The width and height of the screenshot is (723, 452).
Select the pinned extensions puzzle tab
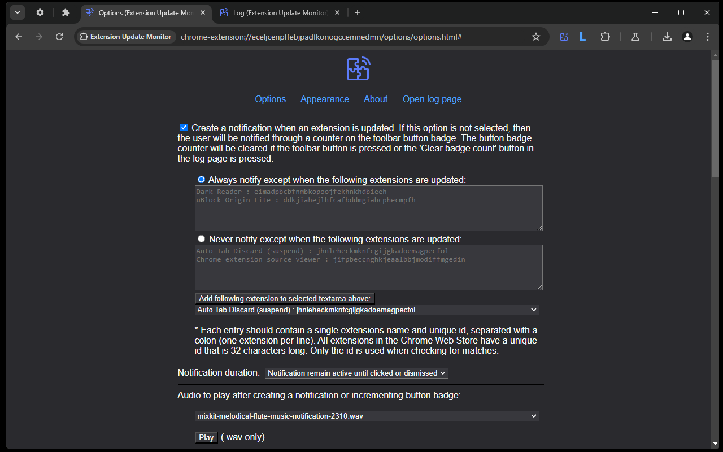[66, 12]
